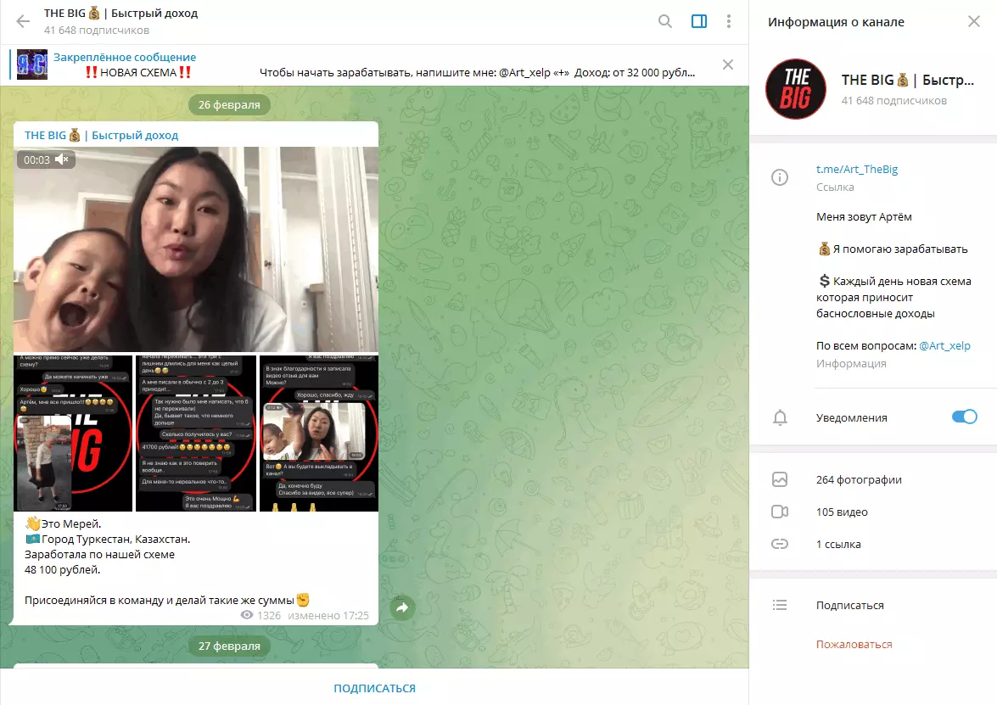Click Пожаловаться to report channel

854,644
